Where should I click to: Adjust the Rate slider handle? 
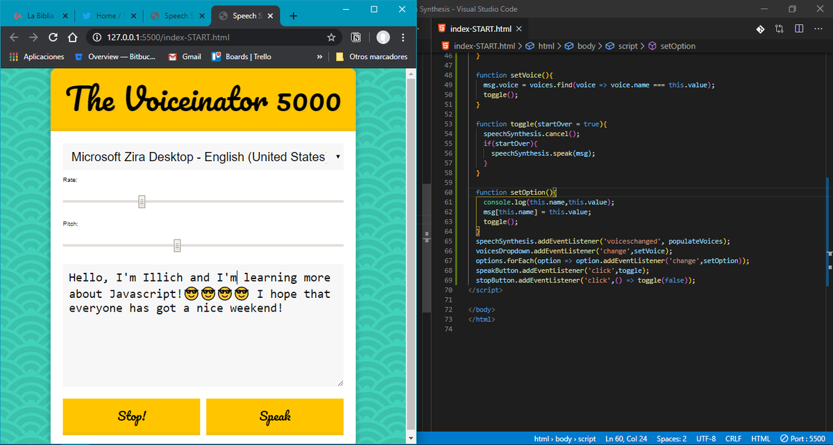[142, 201]
